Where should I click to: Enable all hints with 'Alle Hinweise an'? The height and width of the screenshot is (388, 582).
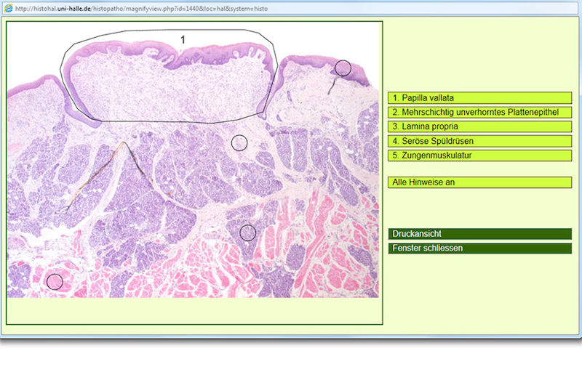480,182
